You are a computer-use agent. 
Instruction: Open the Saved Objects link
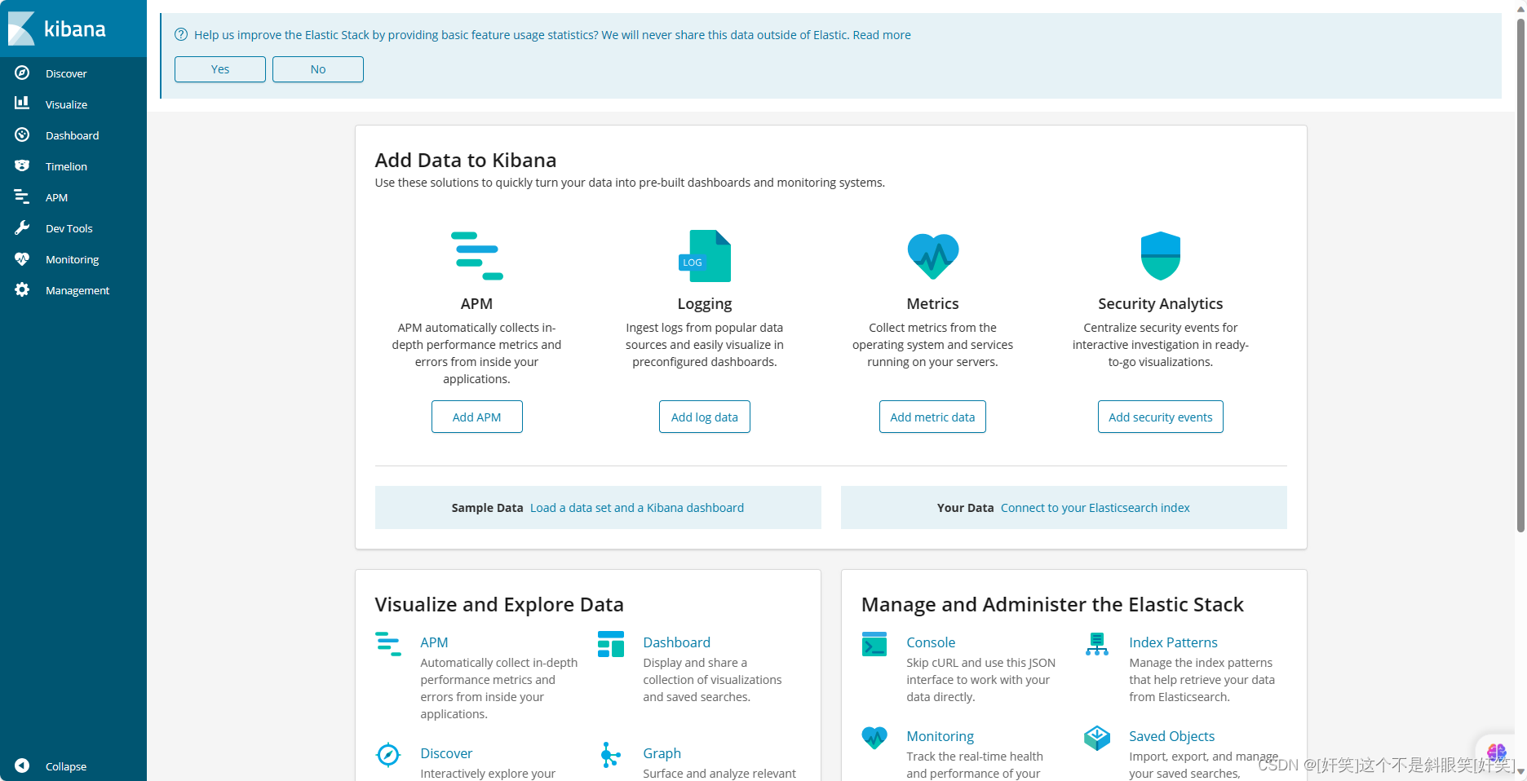[x=1171, y=736]
